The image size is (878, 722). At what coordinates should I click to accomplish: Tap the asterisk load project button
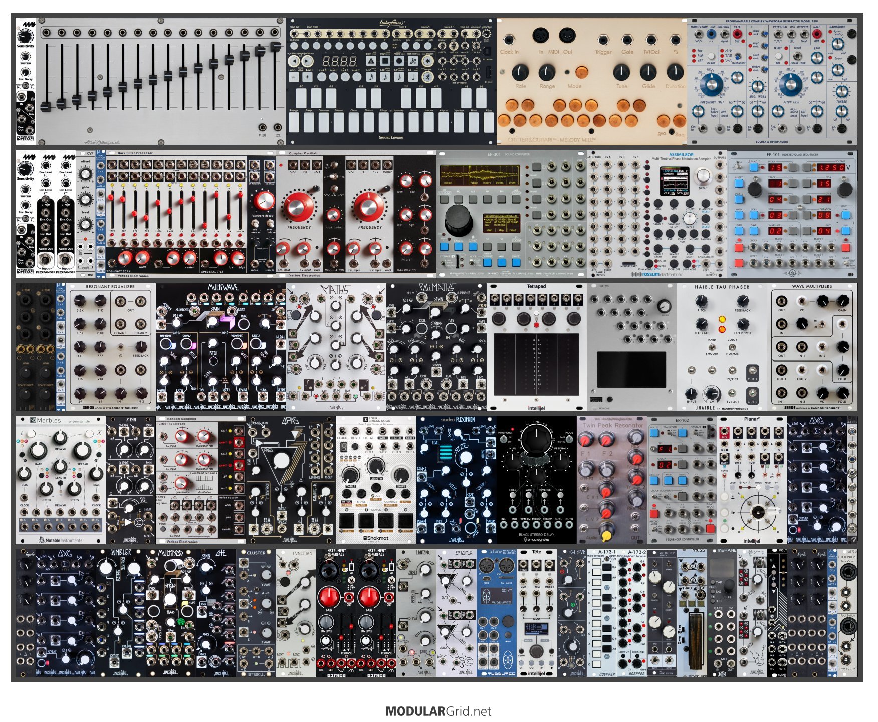tap(427, 61)
